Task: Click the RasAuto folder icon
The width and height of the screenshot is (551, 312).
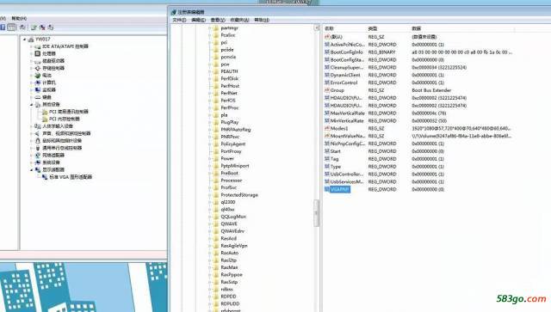Action: (x=216, y=253)
